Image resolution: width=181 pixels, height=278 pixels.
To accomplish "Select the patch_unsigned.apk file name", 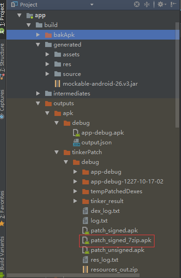I will (x=117, y=250).
